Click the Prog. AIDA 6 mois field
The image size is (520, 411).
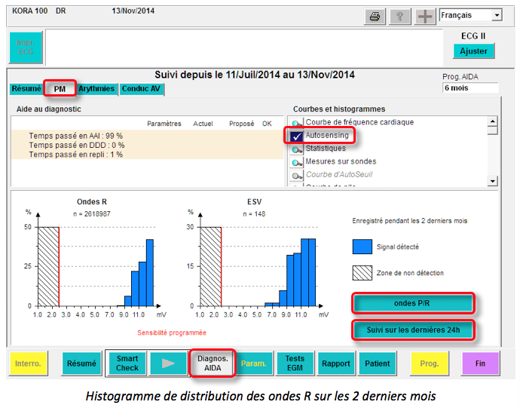click(470, 88)
